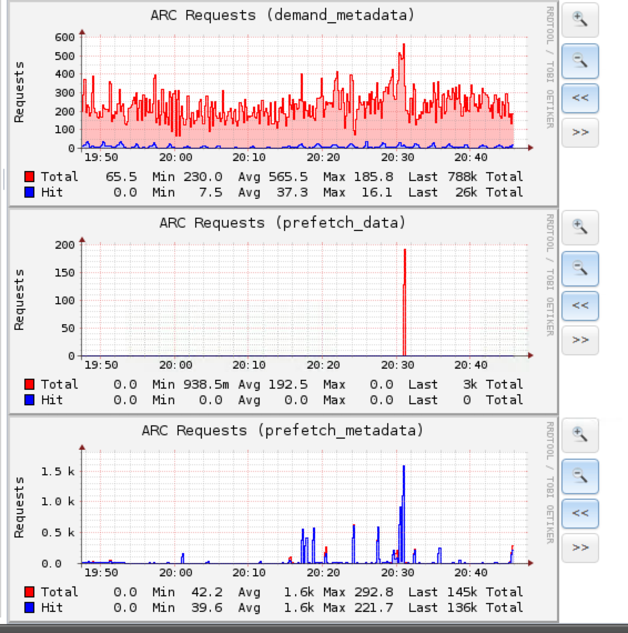Click the '3k' total value in prefetch_data
Screen dimensions: 628x633
[x=470, y=384]
